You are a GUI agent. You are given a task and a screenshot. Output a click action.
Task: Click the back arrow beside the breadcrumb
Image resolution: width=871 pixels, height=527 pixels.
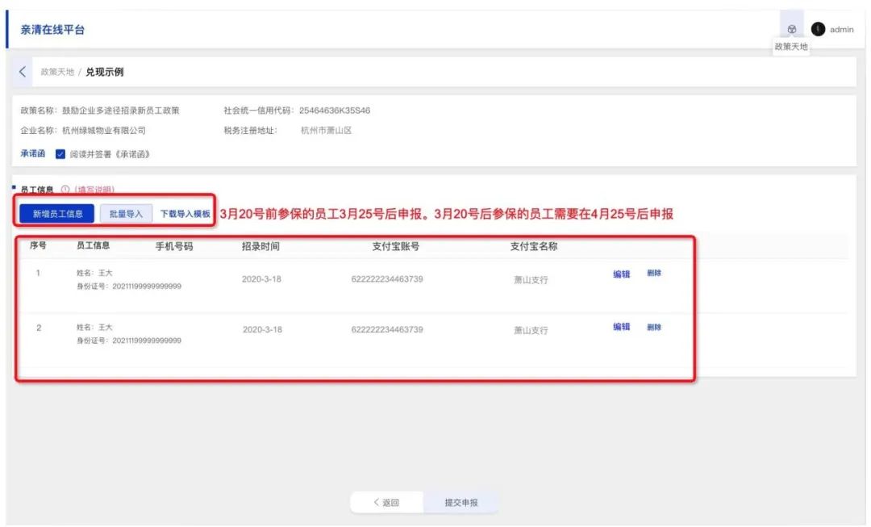23,72
